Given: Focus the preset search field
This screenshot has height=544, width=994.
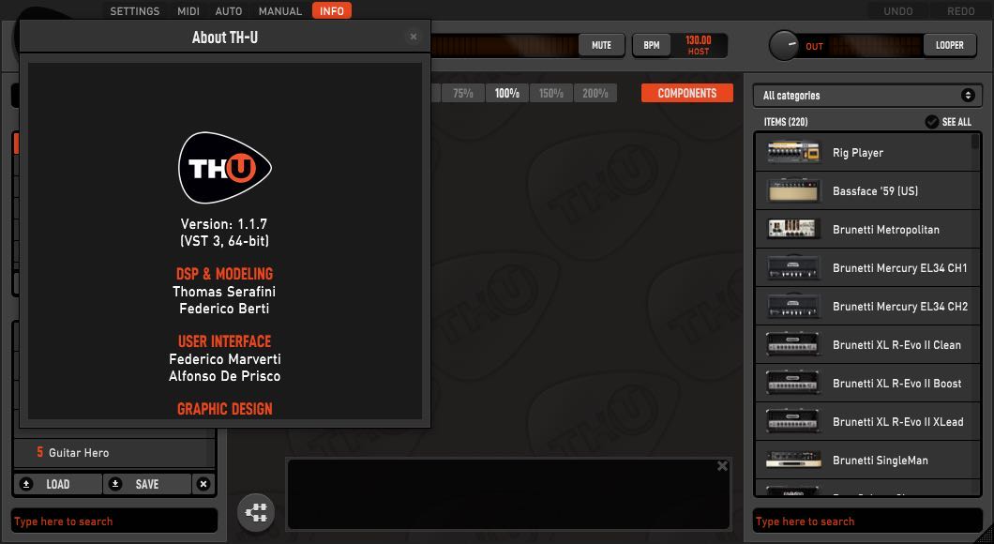Looking at the screenshot, I should point(114,521).
